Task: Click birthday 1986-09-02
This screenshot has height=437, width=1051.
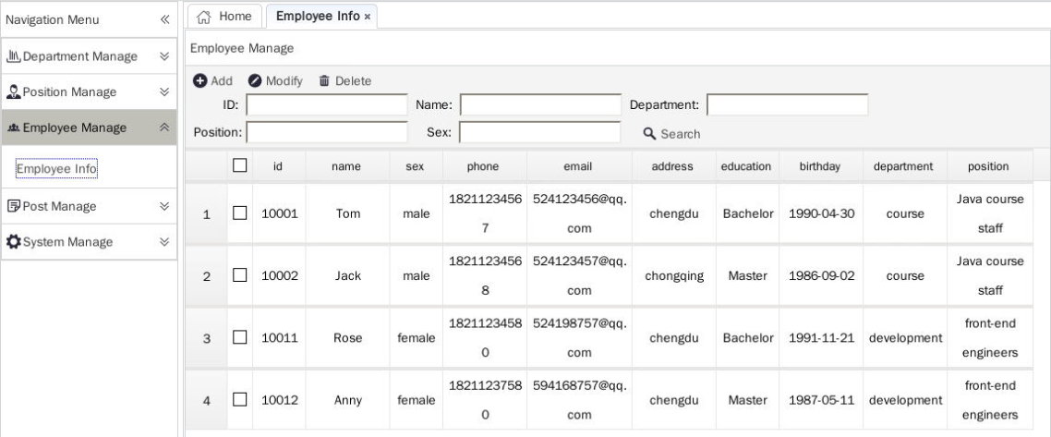Action: tap(822, 275)
